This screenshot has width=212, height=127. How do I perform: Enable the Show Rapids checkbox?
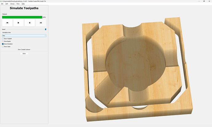coord(3,41)
